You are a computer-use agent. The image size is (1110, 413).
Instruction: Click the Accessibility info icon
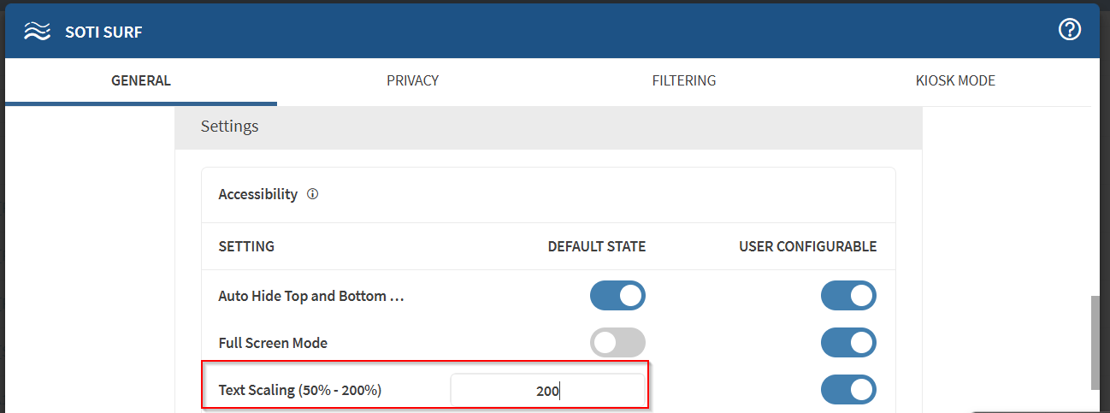[312, 194]
